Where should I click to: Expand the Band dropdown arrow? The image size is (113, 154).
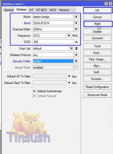click(76, 23)
